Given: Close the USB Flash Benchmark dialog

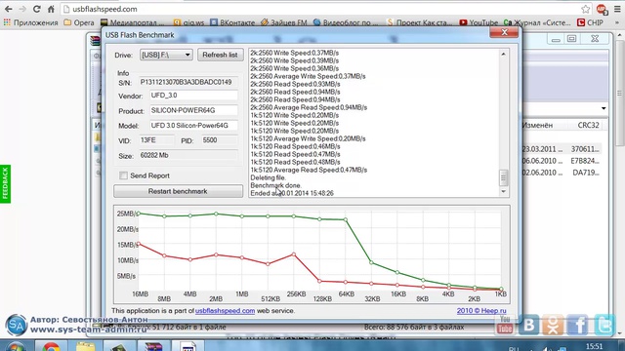Looking at the screenshot, I should pos(504,32).
